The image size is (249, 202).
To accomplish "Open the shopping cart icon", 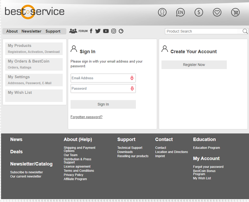I will click(235, 12).
